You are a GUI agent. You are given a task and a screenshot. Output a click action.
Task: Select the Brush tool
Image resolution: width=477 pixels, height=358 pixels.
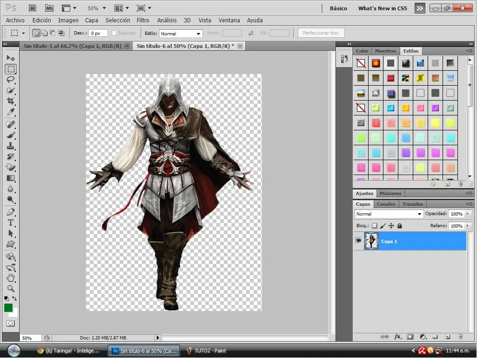[11, 135]
